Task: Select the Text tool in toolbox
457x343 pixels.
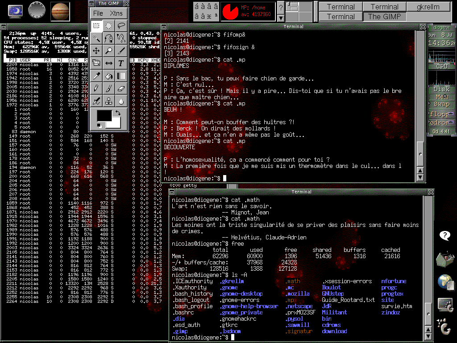Action: 121,63
